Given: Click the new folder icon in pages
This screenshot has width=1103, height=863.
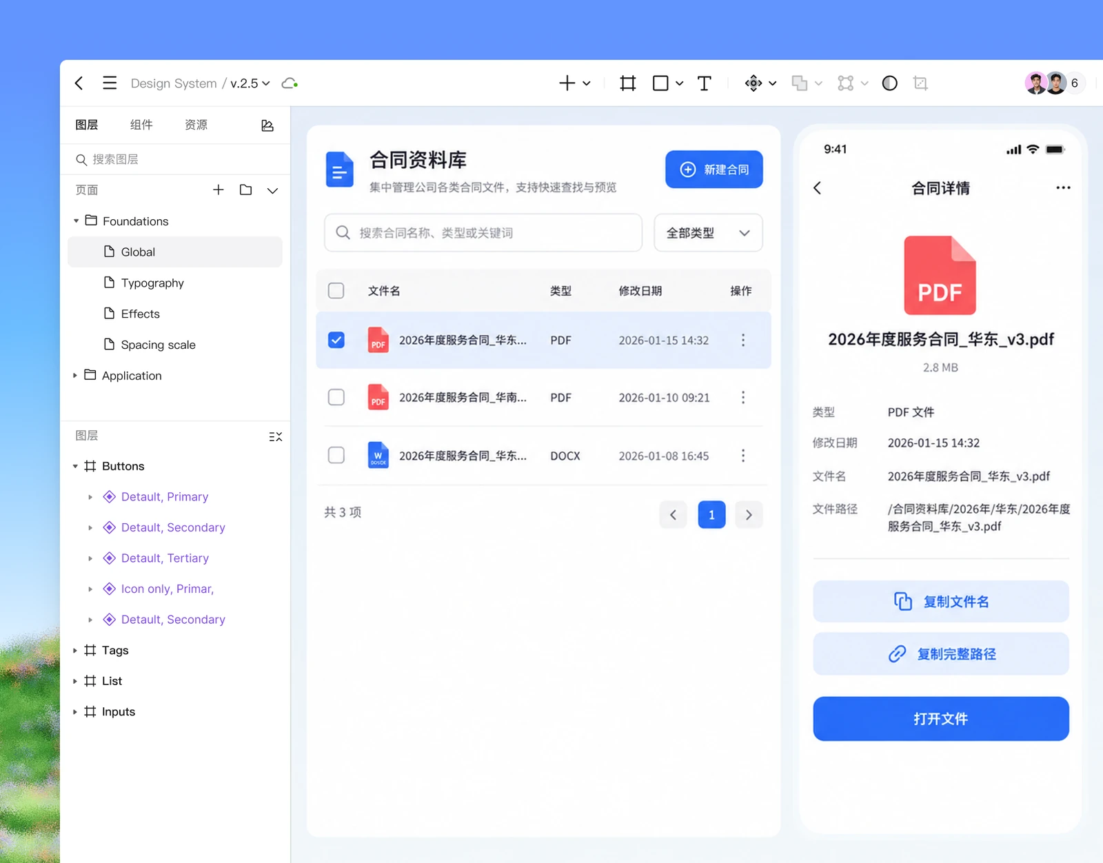Looking at the screenshot, I should pyautogui.click(x=245, y=190).
